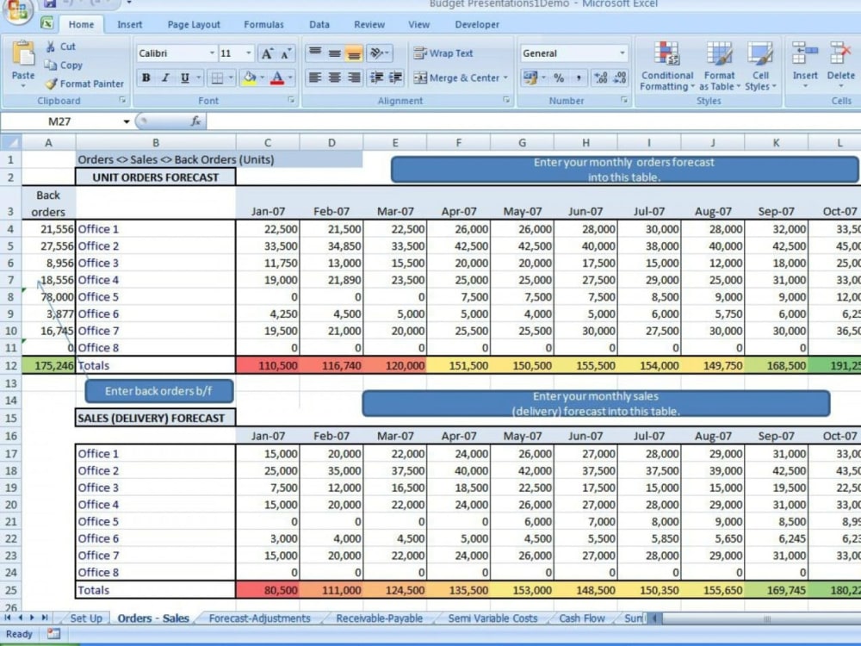Click the Insert cells icon

(x=805, y=53)
